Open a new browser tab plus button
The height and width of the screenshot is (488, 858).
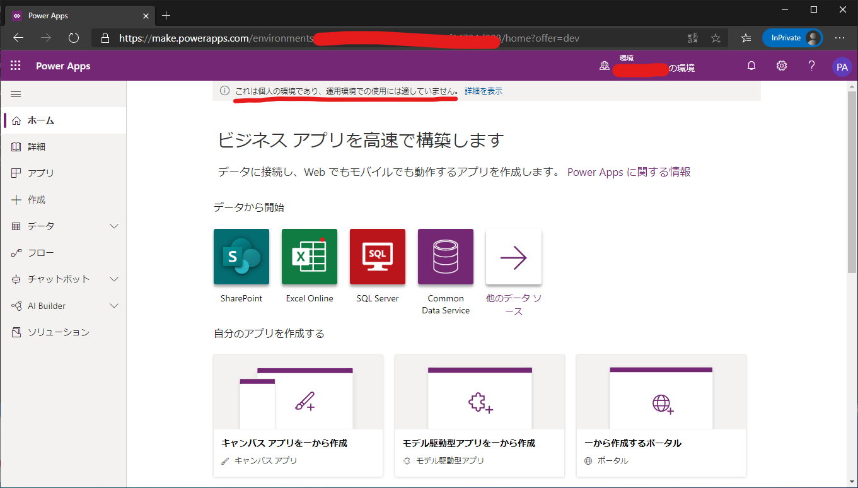(x=166, y=15)
